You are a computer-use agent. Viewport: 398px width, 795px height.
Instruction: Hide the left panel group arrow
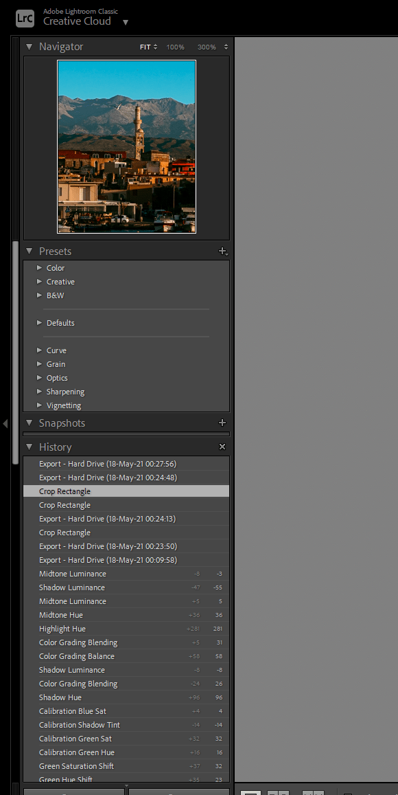coord(5,423)
